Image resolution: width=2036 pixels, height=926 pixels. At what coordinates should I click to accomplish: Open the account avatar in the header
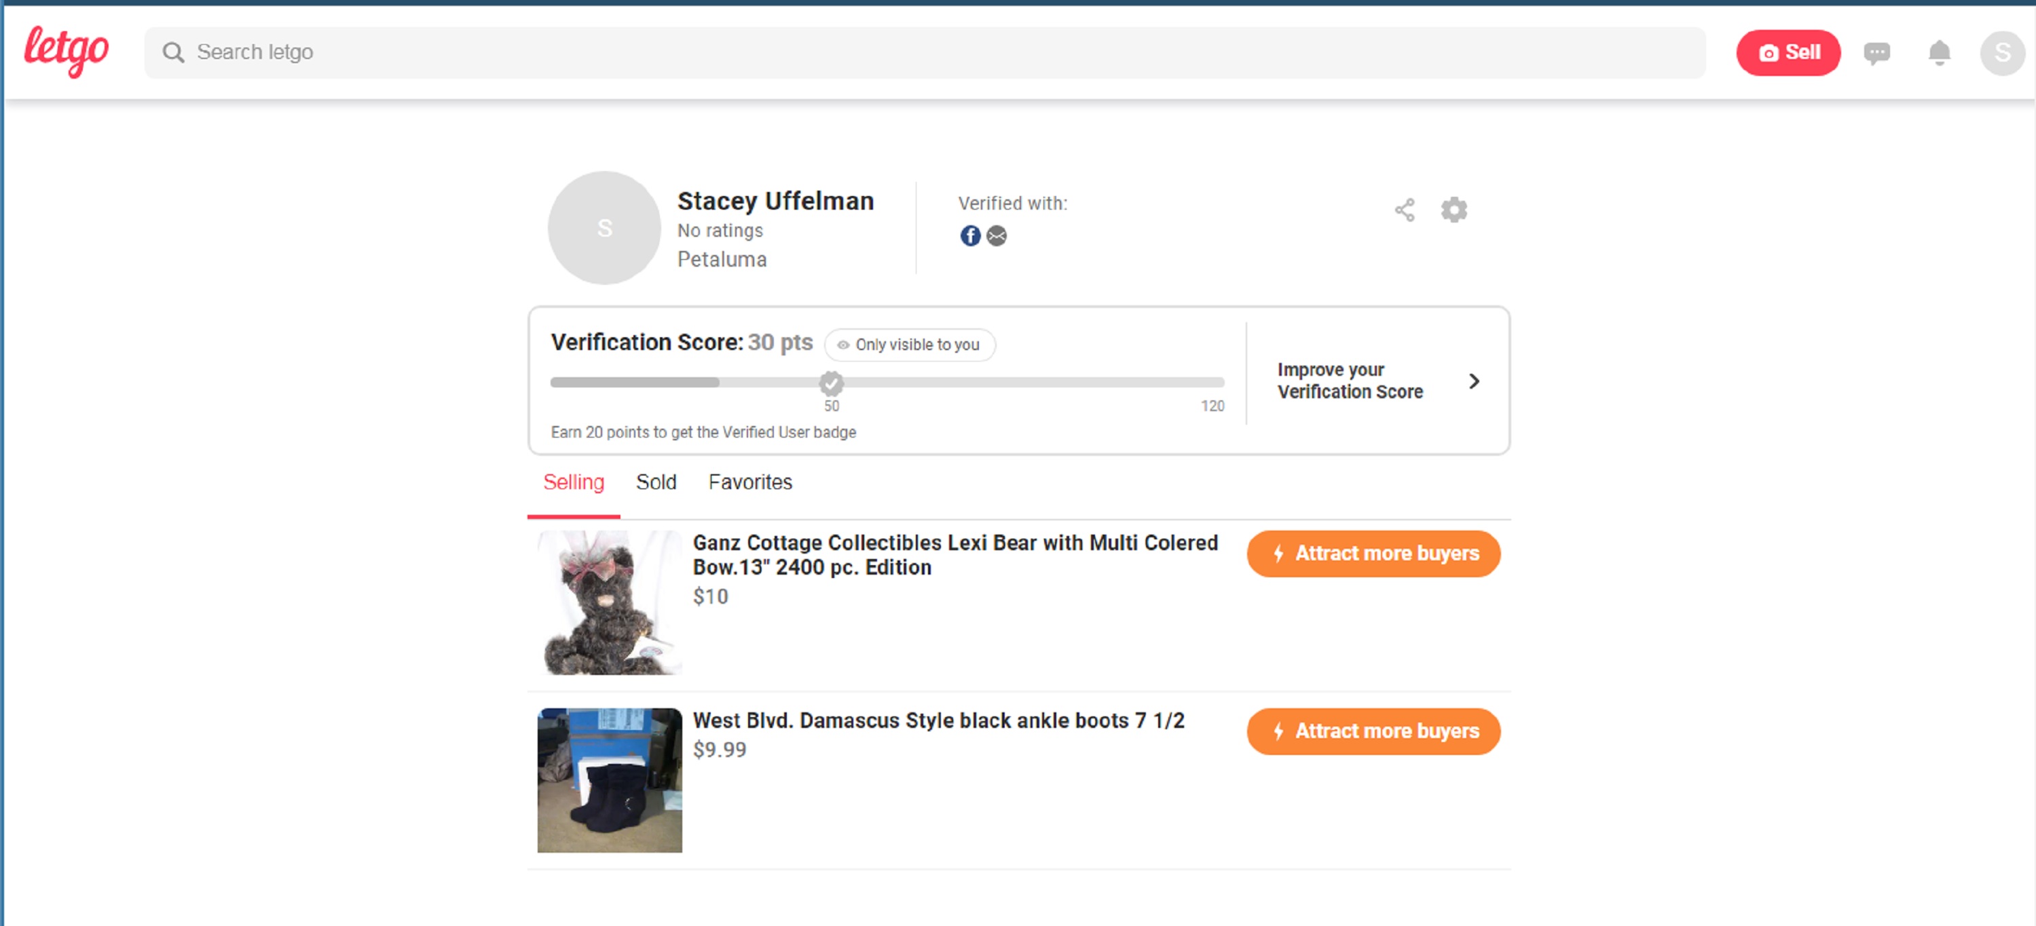[2002, 53]
